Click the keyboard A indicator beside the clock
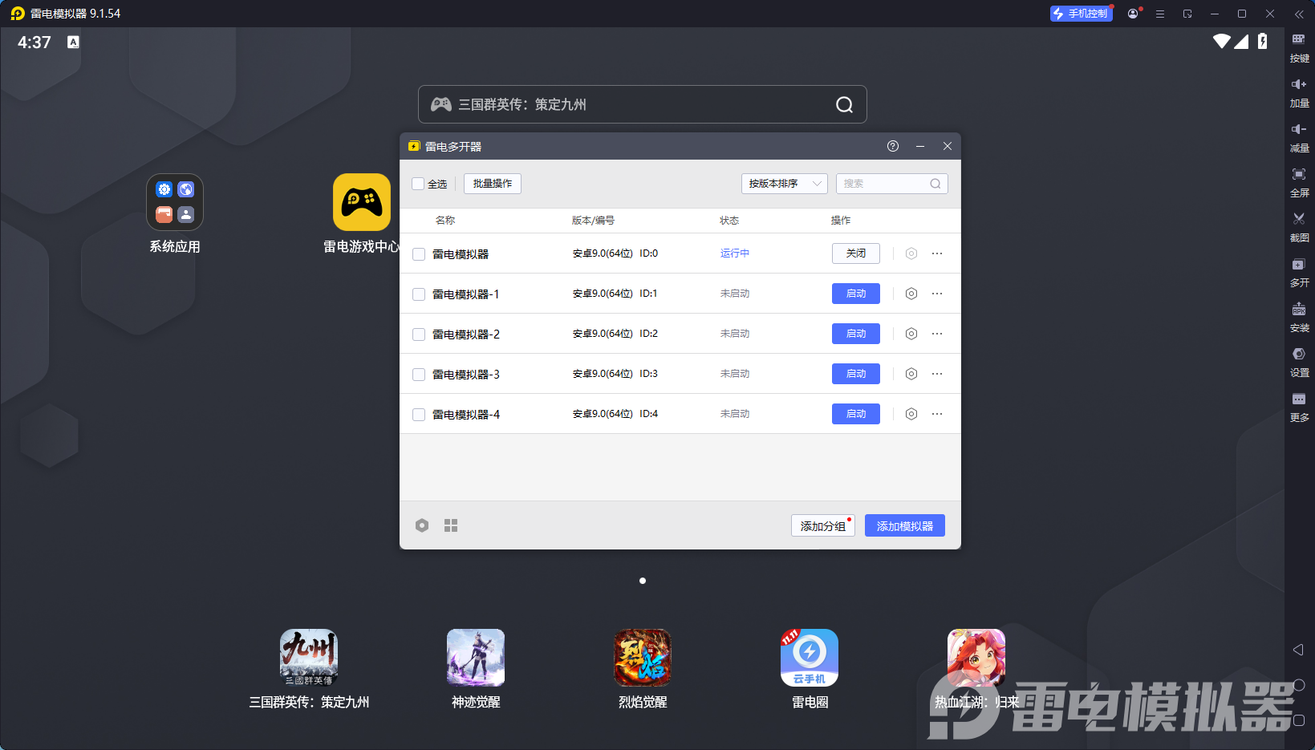Image resolution: width=1315 pixels, height=750 pixels. click(73, 42)
